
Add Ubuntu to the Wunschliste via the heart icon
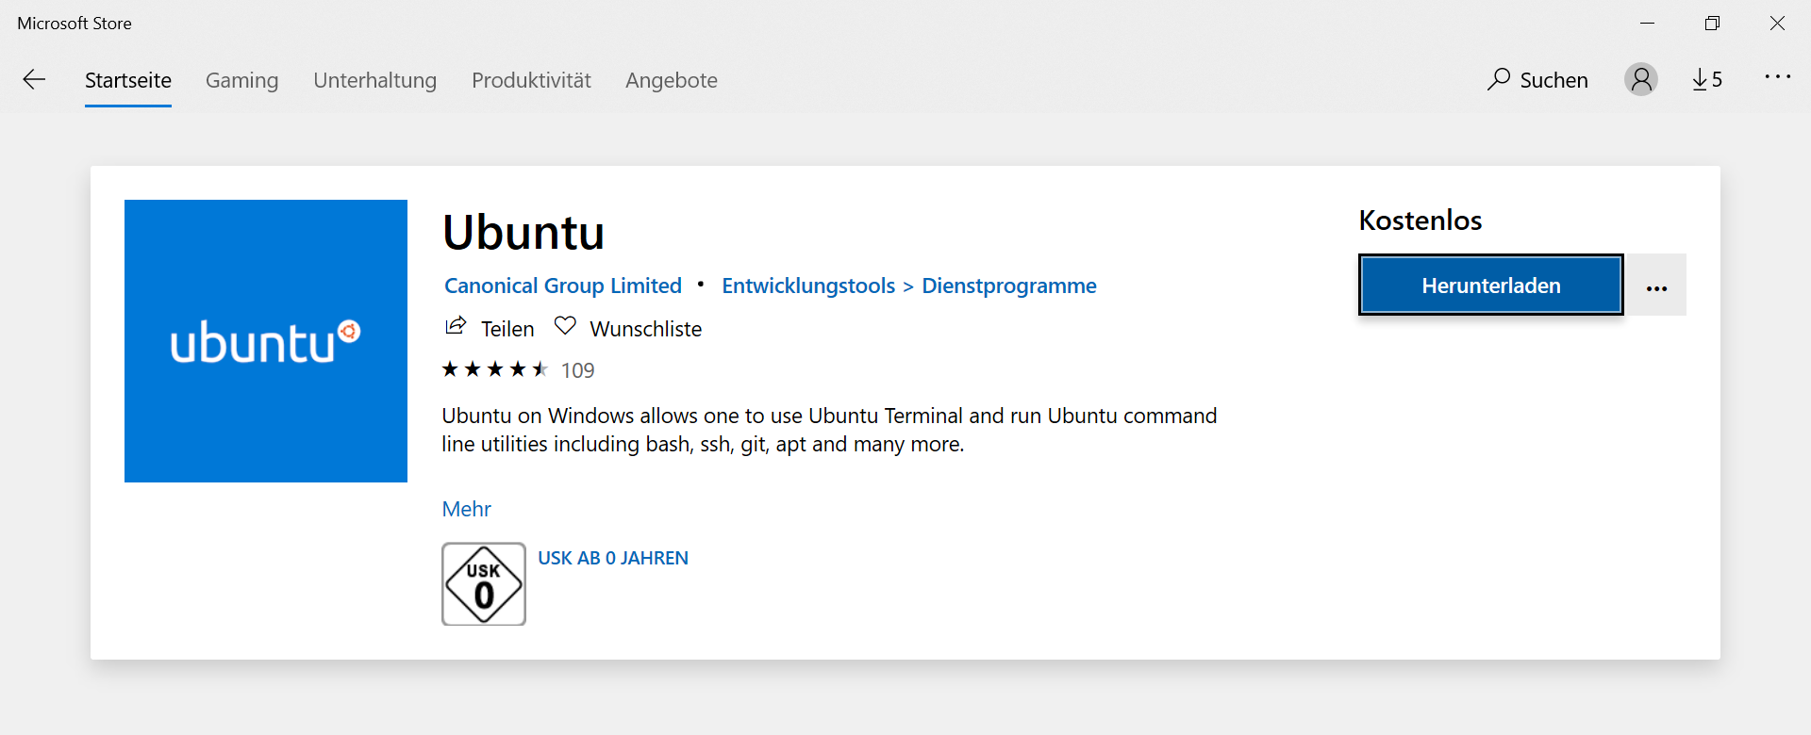565,326
